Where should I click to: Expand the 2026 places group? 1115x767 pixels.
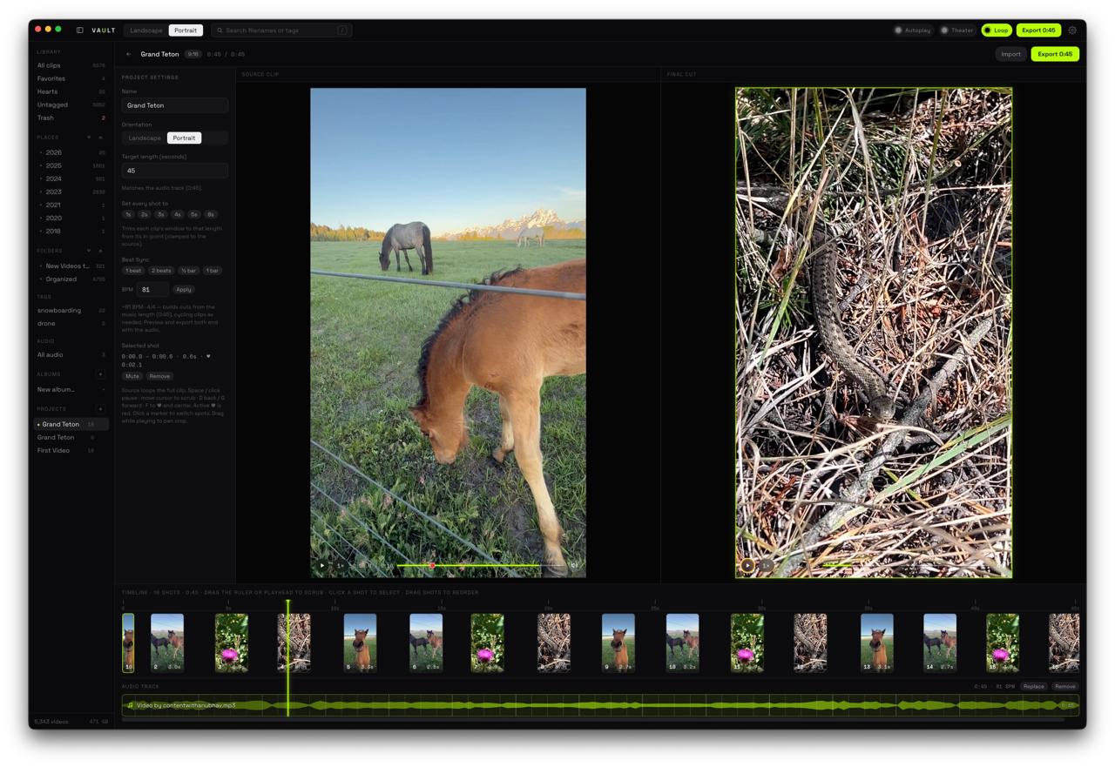tap(41, 152)
